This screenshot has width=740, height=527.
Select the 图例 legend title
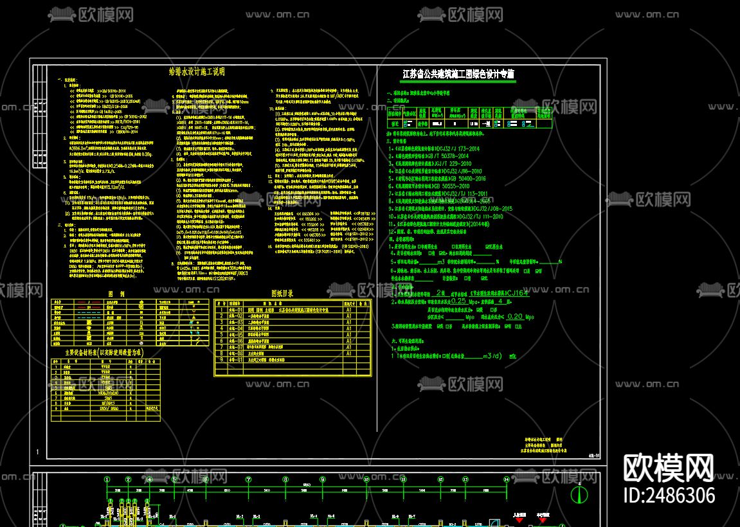[x=116, y=294]
